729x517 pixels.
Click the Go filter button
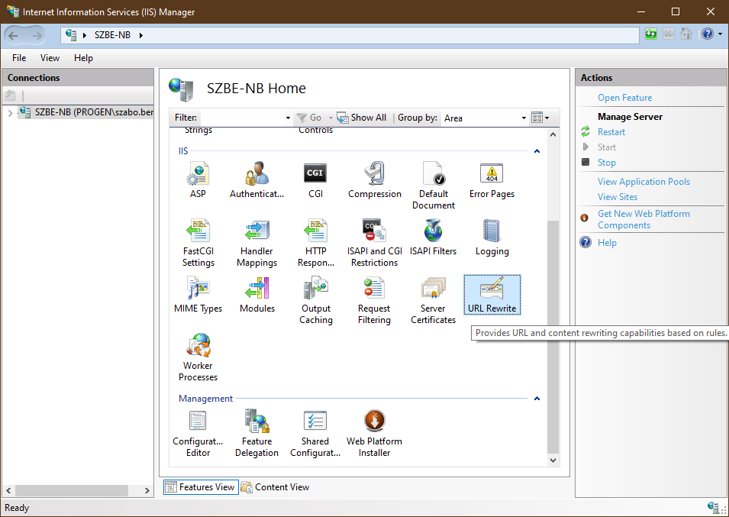pos(310,118)
